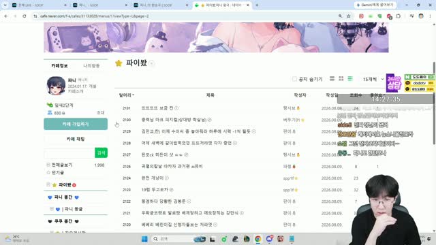
Task: Toggle the checkbox beside 파이봤 menu
Action: tap(48, 184)
